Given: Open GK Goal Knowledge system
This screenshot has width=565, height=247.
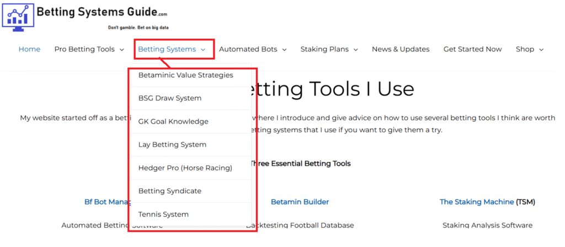Looking at the screenshot, I should (x=173, y=121).
